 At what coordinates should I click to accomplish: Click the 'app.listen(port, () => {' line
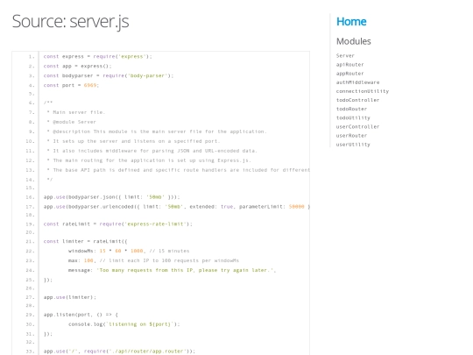tap(81, 315)
